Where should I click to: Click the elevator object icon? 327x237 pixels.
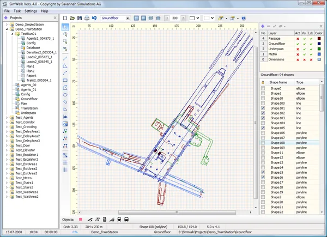click(x=105, y=220)
